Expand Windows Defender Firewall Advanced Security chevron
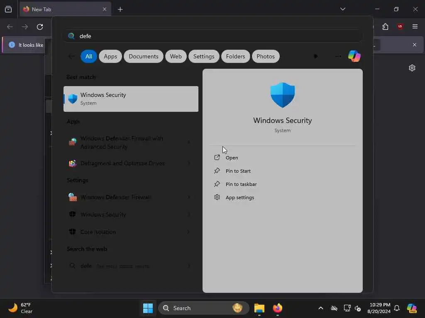 [x=189, y=142]
